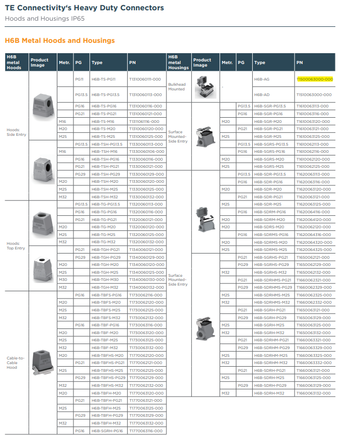Image resolution: width=340 pixels, height=440 pixels.
Task: Click type cell H6B-TS-M25
Action: [103, 136]
